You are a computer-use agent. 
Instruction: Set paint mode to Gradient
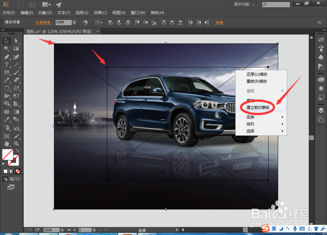(x=12, y=171)
